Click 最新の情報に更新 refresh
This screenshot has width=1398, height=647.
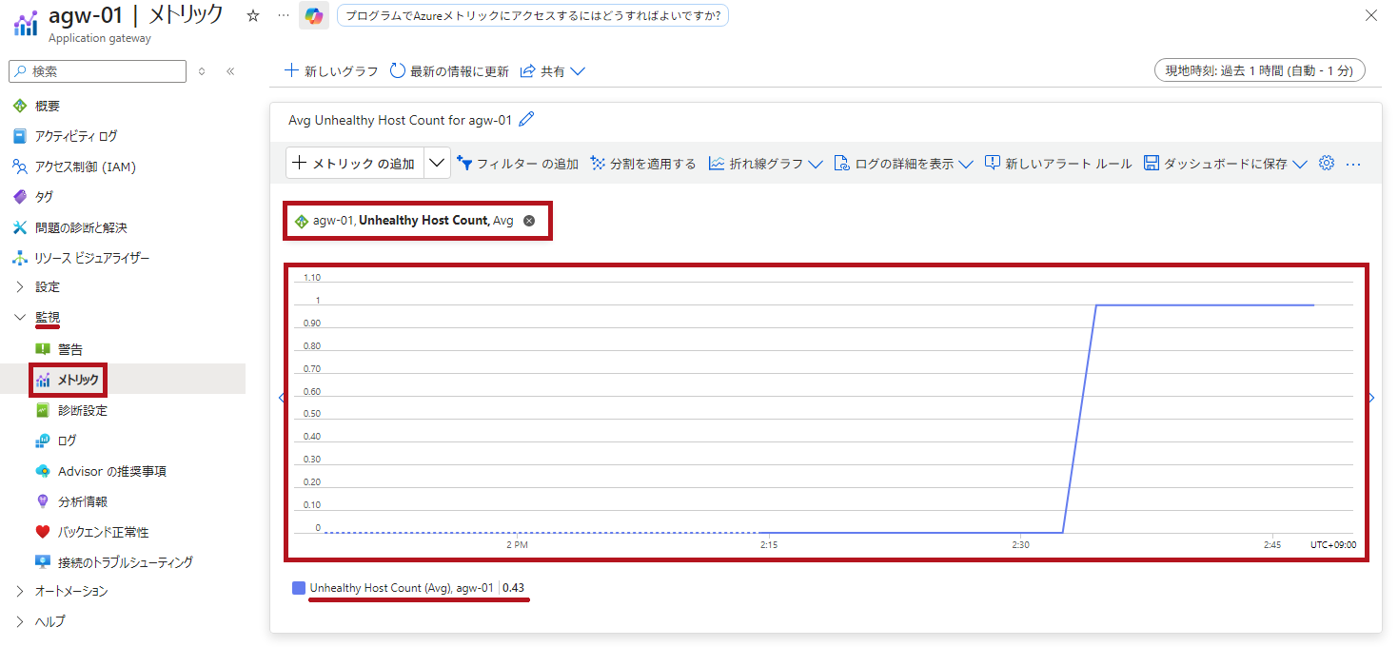point(449,71)
